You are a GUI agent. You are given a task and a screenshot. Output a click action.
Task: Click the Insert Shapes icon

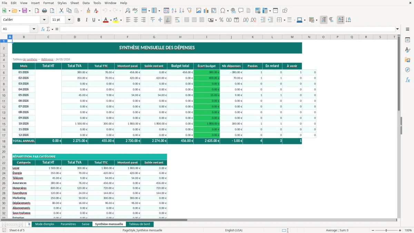[285, 11]
